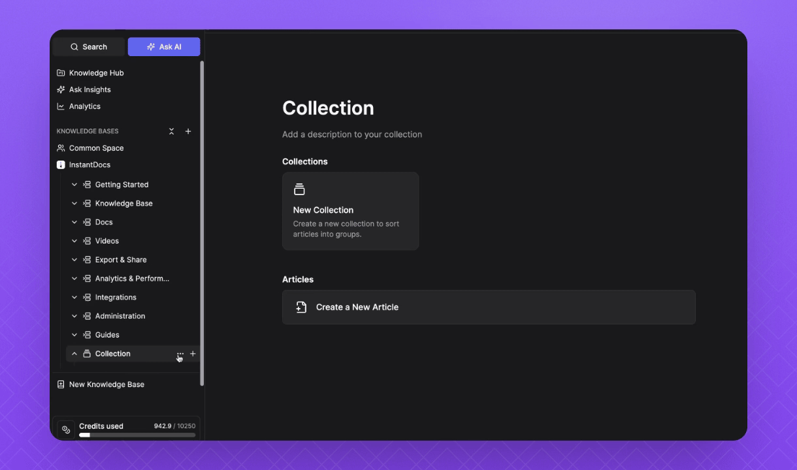Click the Analytics chart icon
The image size is (797, 470).
tap(61, 106)
